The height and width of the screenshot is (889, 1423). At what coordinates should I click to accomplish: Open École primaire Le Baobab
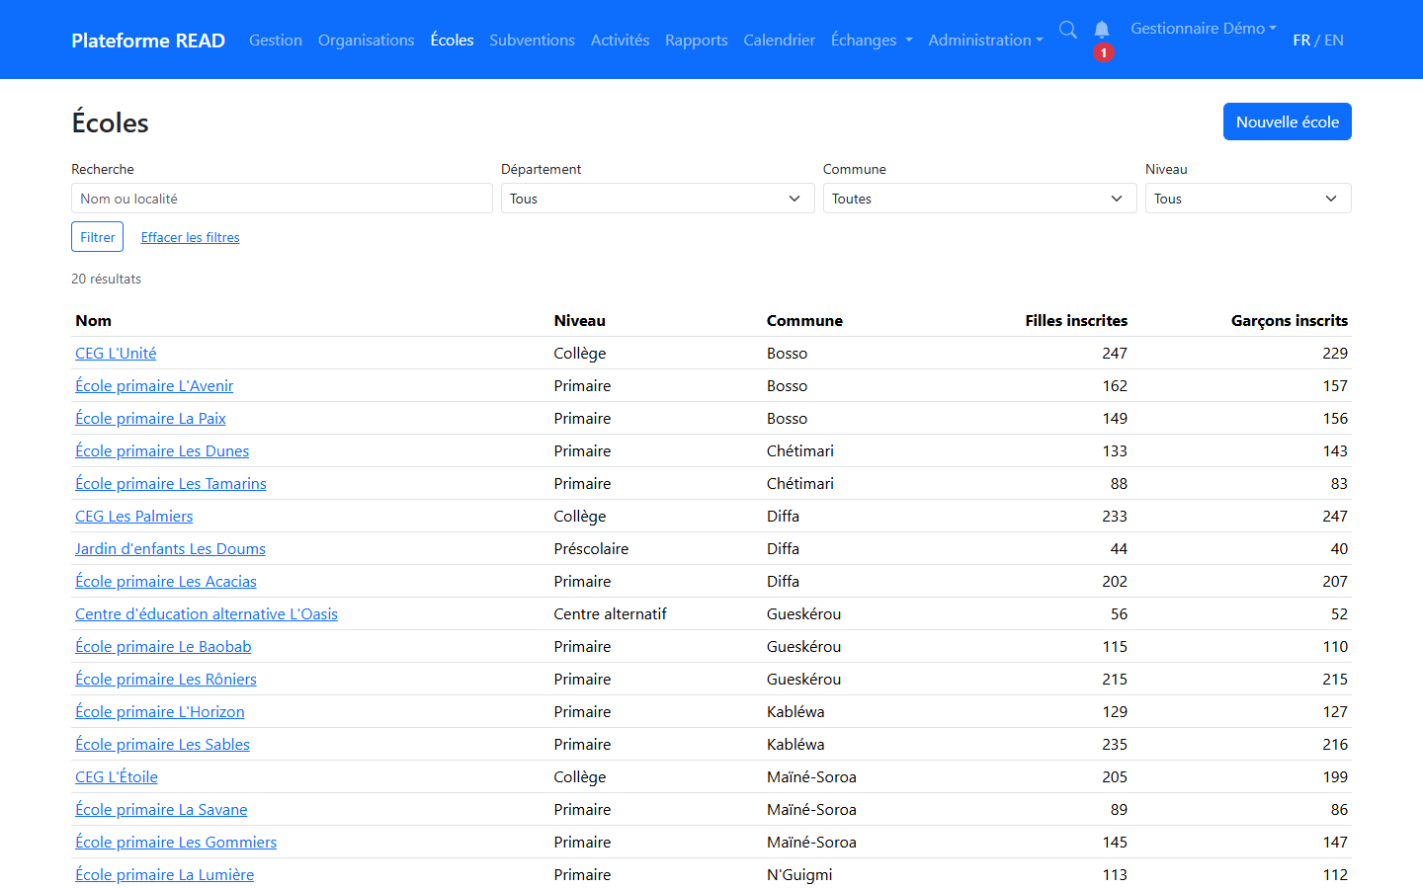click(x=163, y=647)
